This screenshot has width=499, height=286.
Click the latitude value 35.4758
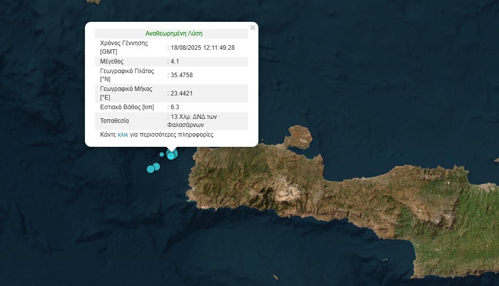pyautogui.click(x=182, y=75)
